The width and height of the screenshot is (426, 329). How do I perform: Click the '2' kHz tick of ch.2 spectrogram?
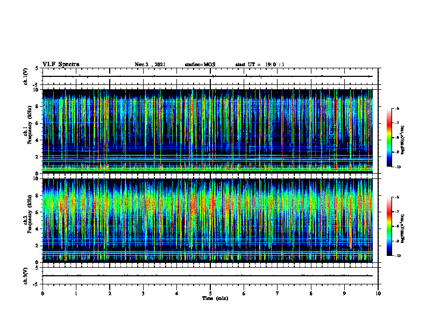[38, 246]
